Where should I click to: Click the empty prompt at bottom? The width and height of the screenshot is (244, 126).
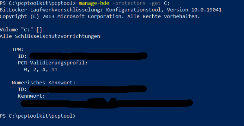[x=38, y=116]
